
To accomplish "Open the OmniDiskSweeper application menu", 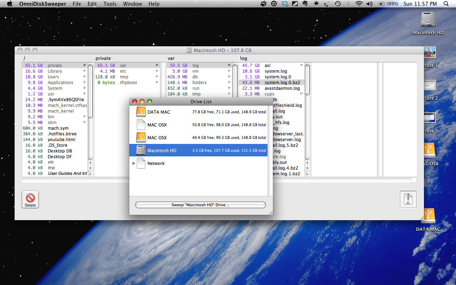I will point(43,4).
